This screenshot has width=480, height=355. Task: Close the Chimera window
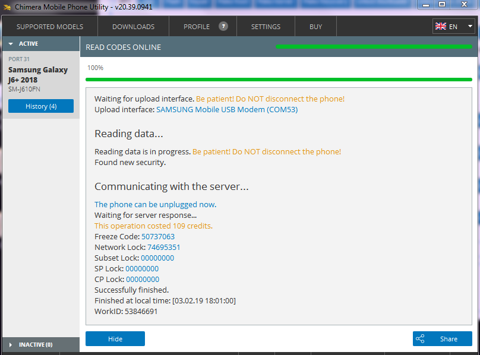pos(464,5)
